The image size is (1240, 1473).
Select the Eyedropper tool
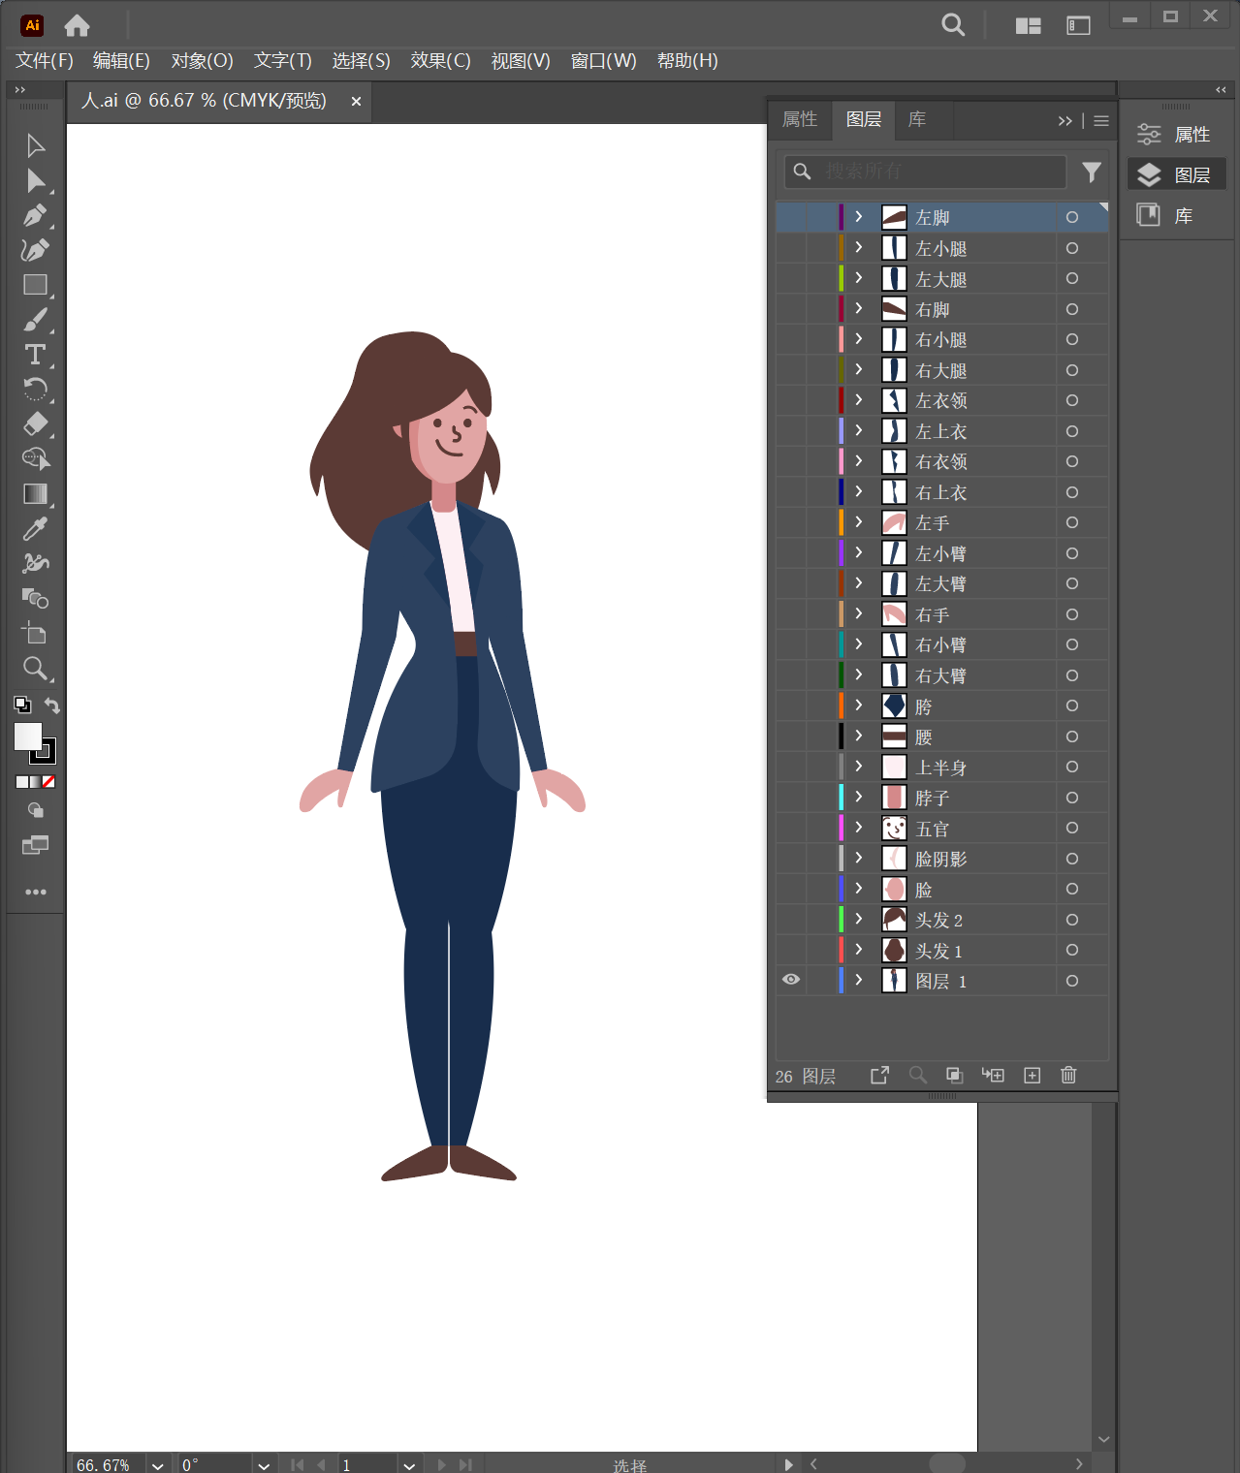(x=35, y=529)
